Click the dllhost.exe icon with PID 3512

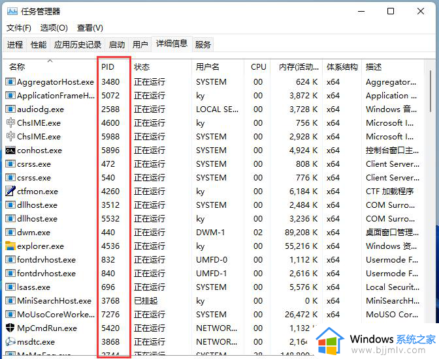click(10, 205)
